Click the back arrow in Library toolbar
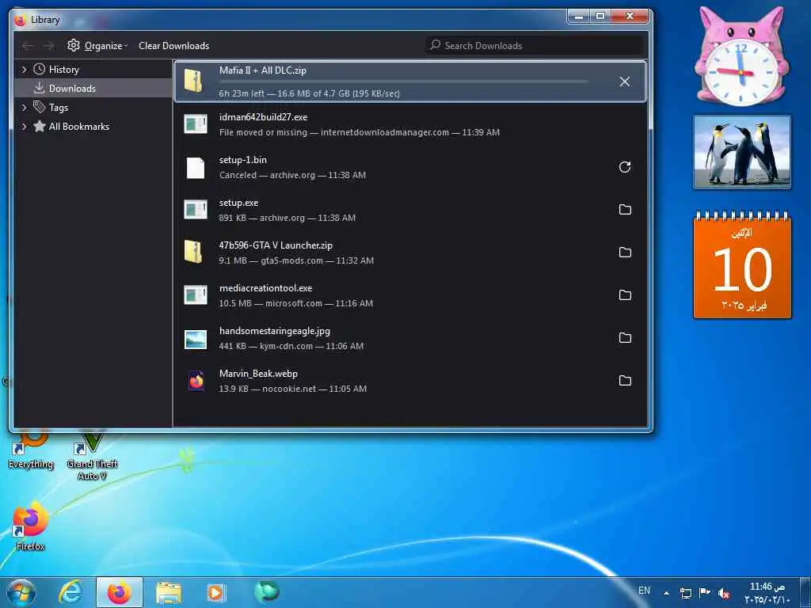The height and width of the screenshot is (608, 811). (28, 46)
